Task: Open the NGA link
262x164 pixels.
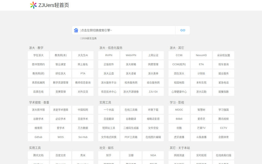Action: coord(153,155)
